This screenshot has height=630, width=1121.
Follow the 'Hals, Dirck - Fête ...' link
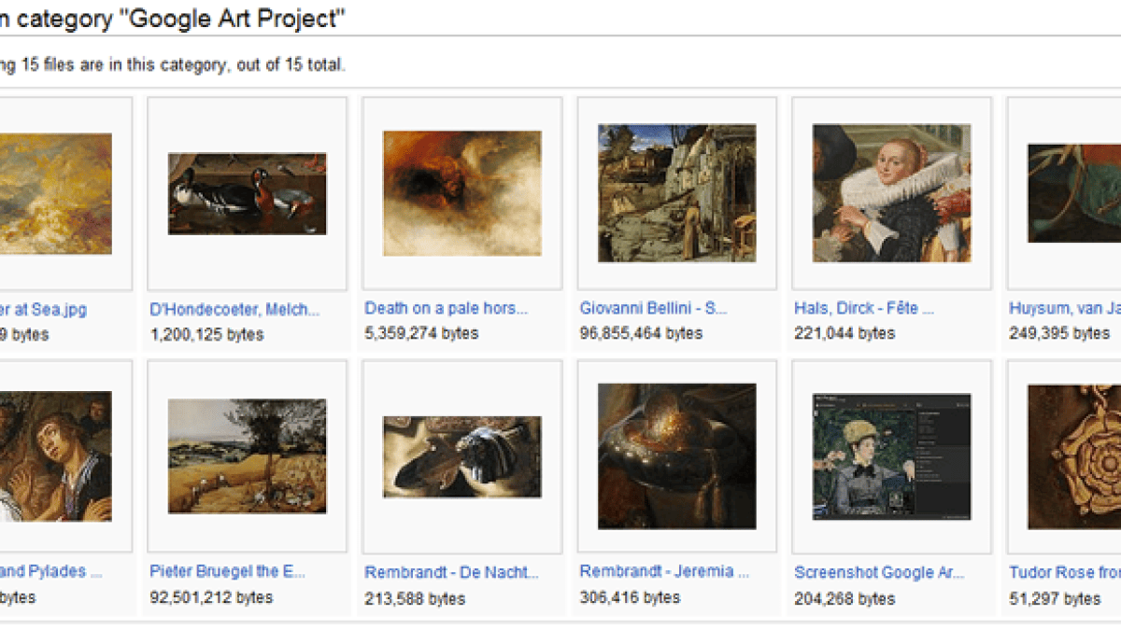[x=863, y=308]
